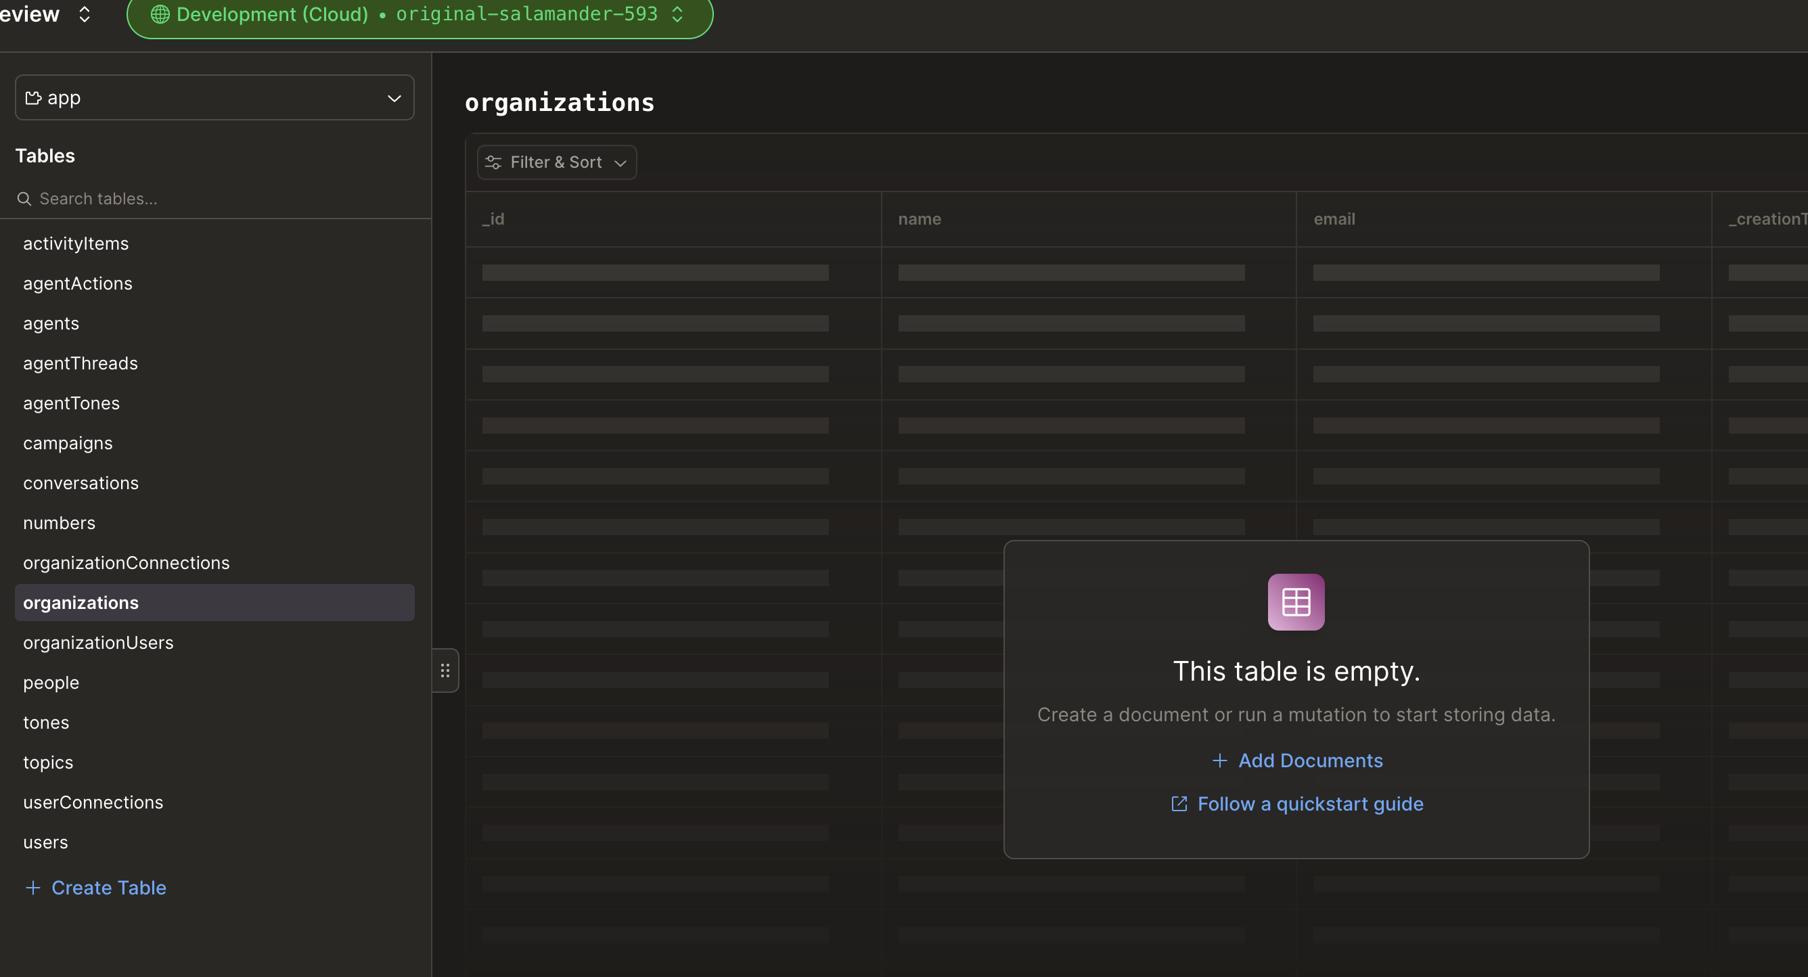Click the external-link icon beside quickstart guide
The image size is (1808, 977).
point(1179,804)
